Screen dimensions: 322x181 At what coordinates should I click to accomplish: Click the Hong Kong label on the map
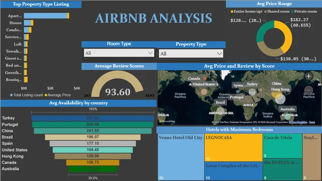[280, 89]
